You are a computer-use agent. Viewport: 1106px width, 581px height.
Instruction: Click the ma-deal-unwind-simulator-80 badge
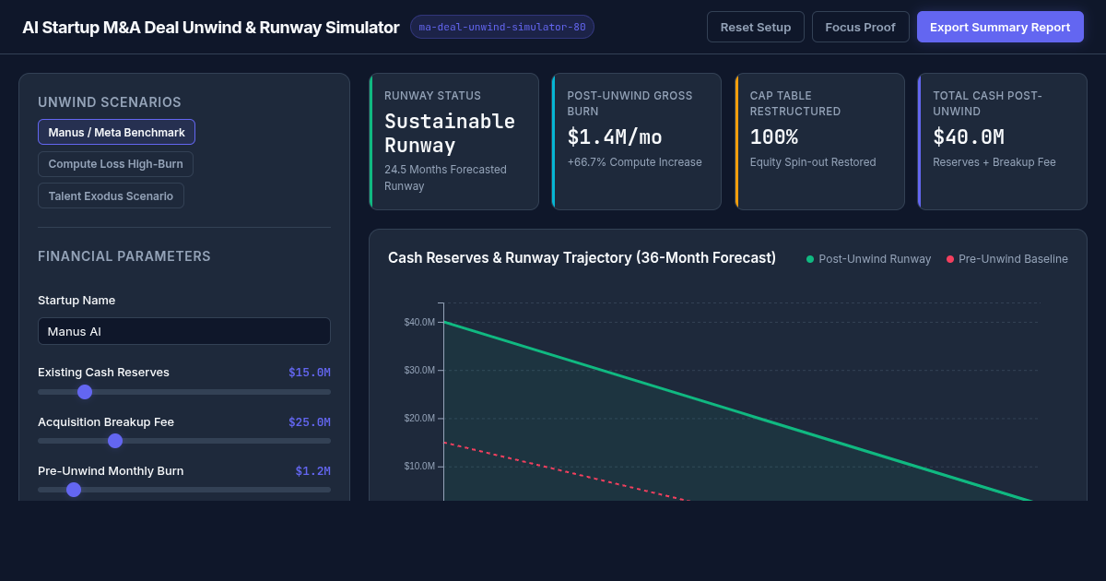pos(502,27)
